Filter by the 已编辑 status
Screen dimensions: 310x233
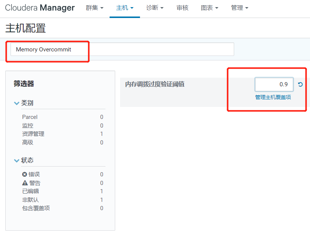point(31,191)
